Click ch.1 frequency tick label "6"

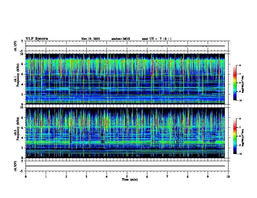[x=23, y=74]
